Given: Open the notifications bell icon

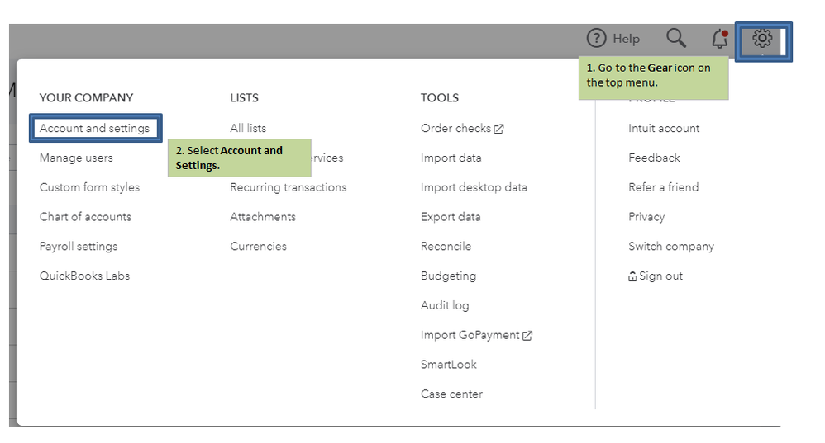Looking at the screenshot, I should point(720,39).
